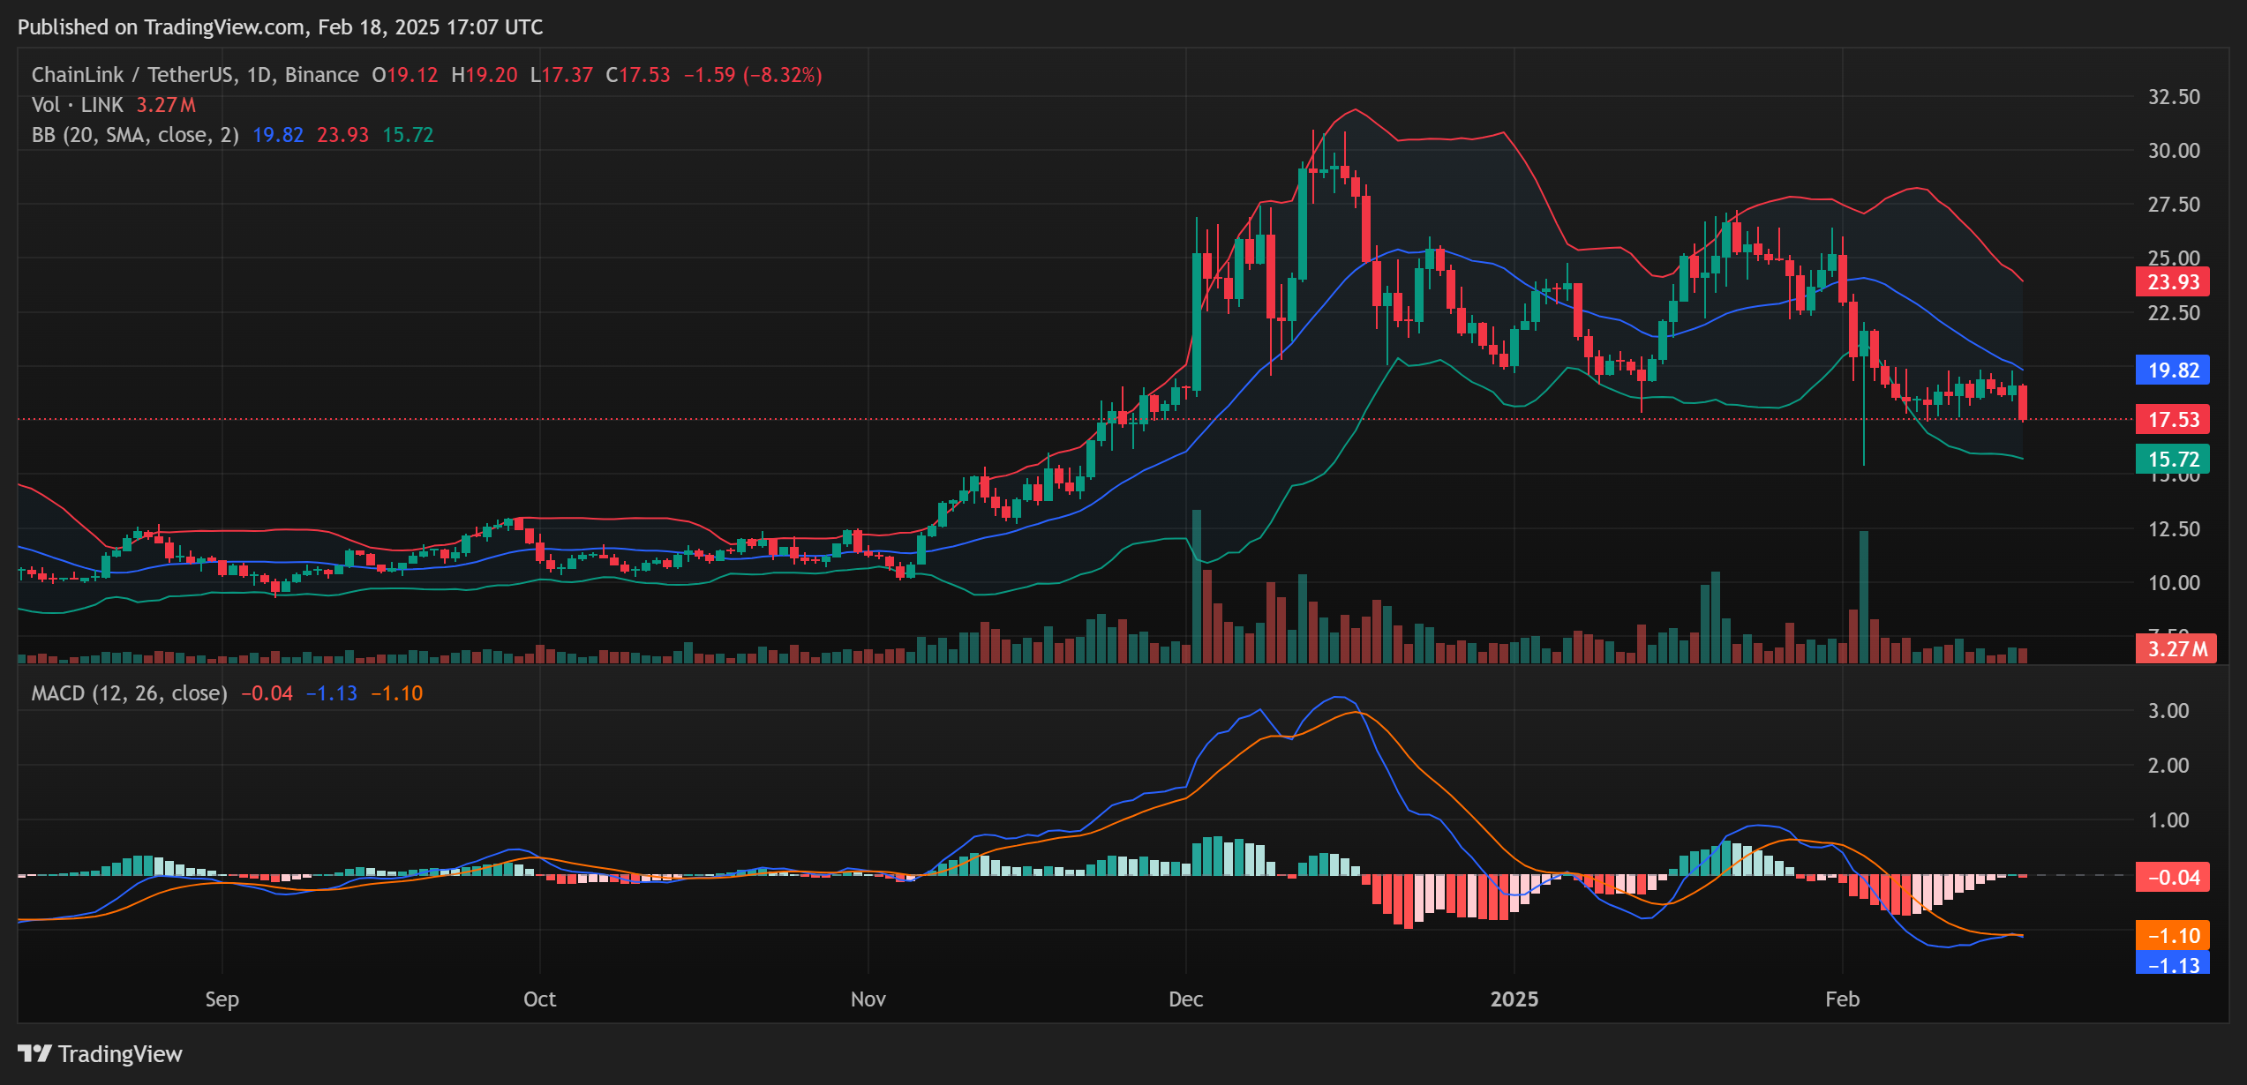Select the 2025 label on time axis

click(1514, 999)
